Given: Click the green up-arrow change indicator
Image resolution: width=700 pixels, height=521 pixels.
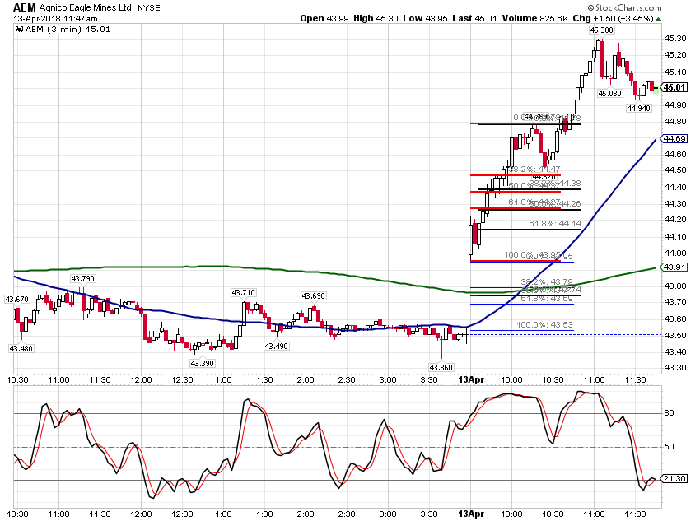Looking at the screenshot, I should [659, 19].
